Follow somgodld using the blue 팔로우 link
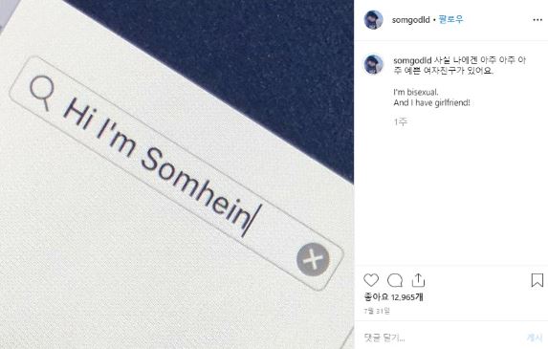The width and height of the screenshot is (548, 349). tap(450, 19)
